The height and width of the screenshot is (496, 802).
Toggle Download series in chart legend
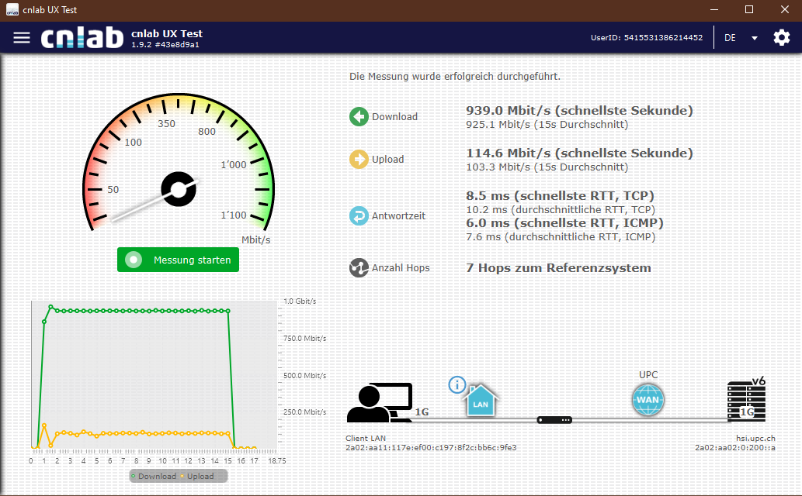pyautogui.click(x=154, y=476)
